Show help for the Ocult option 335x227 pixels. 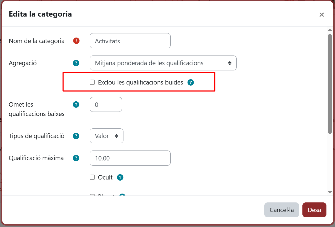(120, 177)
